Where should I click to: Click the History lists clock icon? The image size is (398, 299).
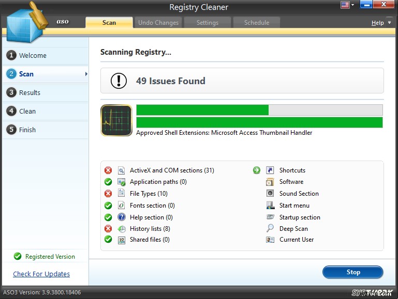(122, 229)
